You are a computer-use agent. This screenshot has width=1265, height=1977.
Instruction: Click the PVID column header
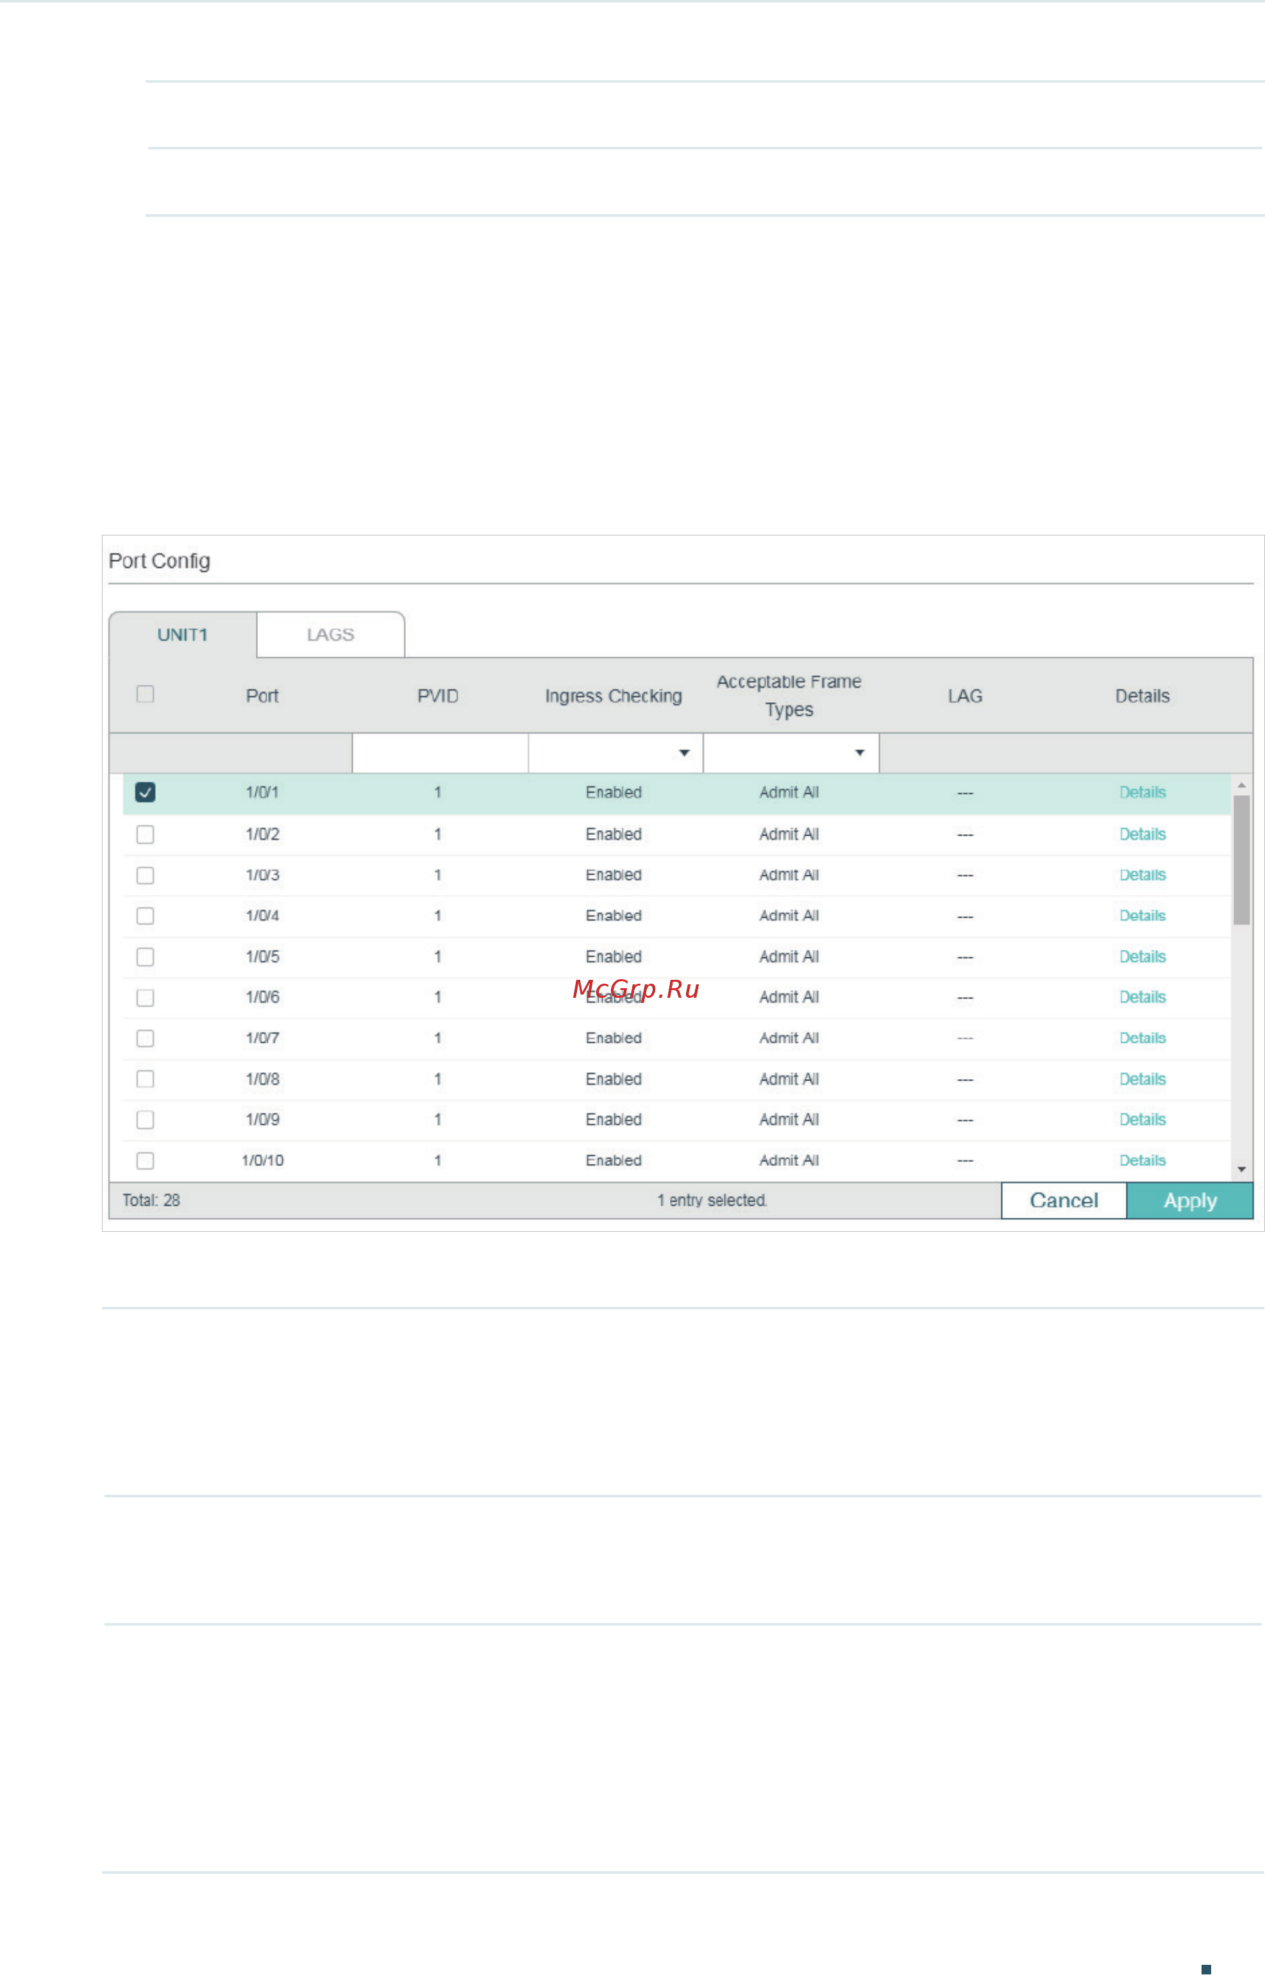point(438,696)
